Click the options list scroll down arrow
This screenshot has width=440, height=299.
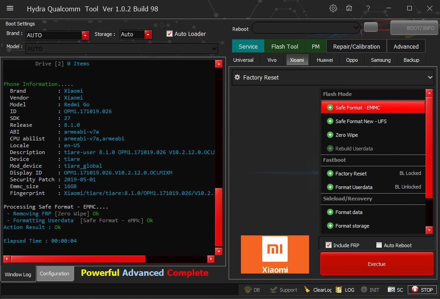pos(429,230)
